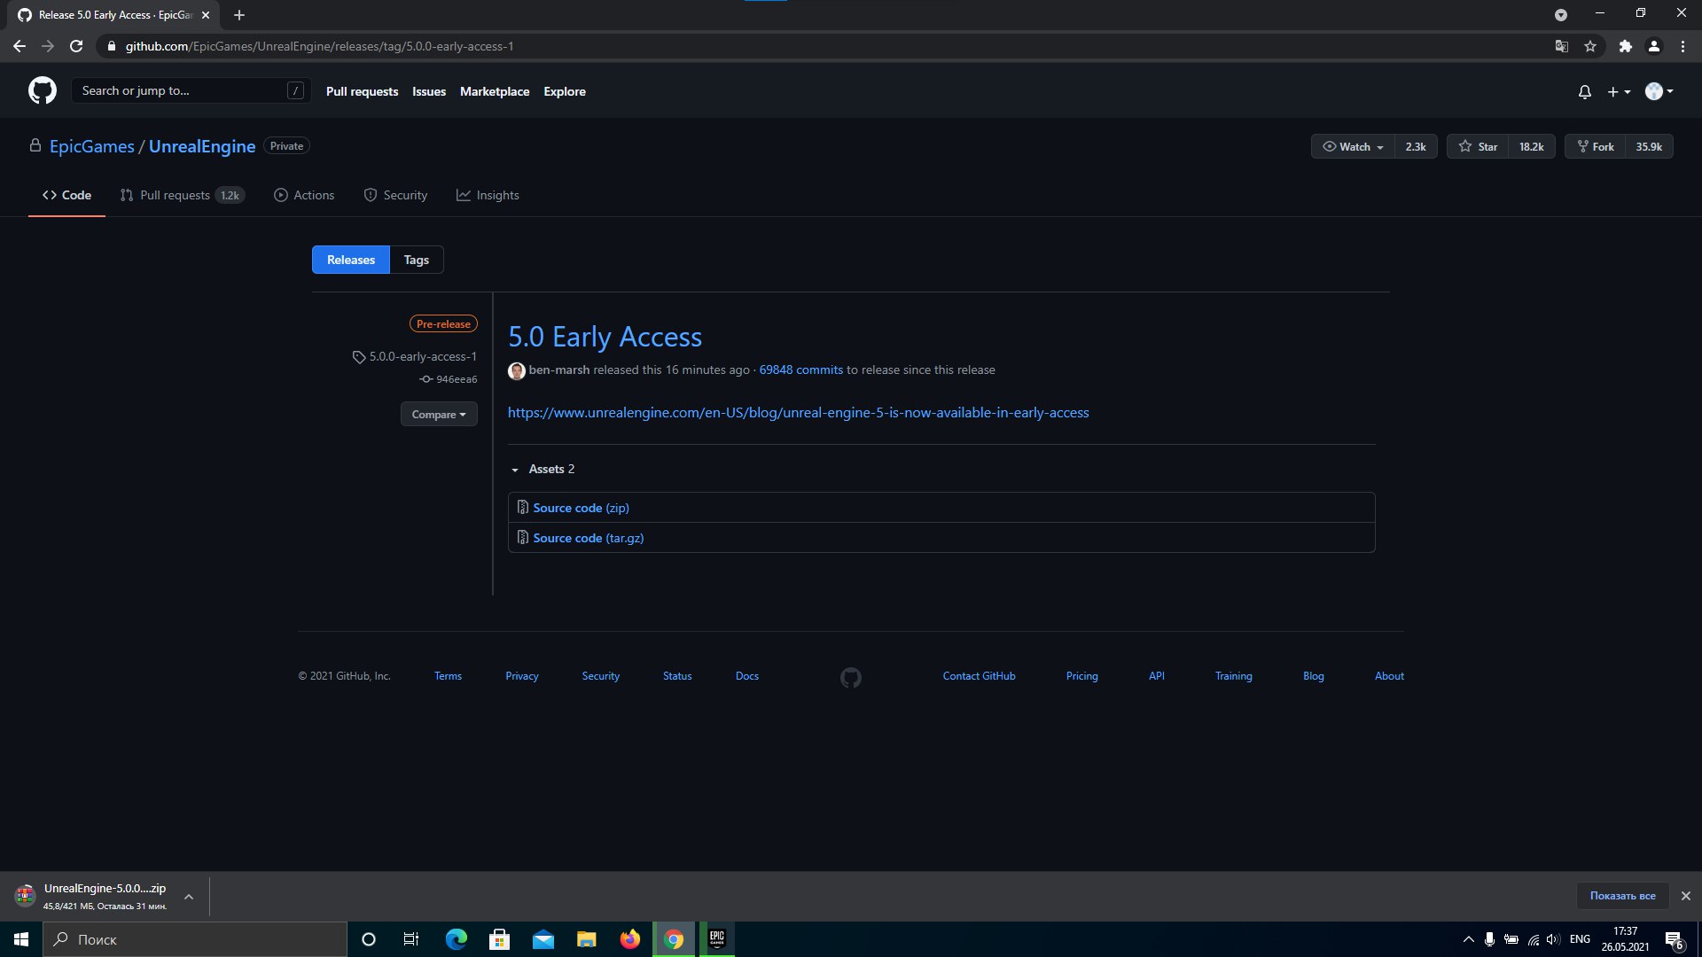Open the Security tab
Image resolution: width=1702 pixels, height=957 pixels.
pos(395,195)
